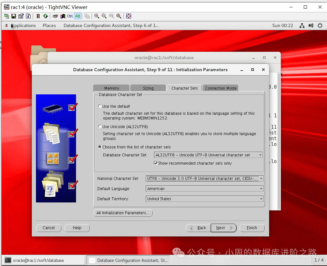Click the memory chip step image
Screen dimensions: 327x266
click(x=52, y=108)
